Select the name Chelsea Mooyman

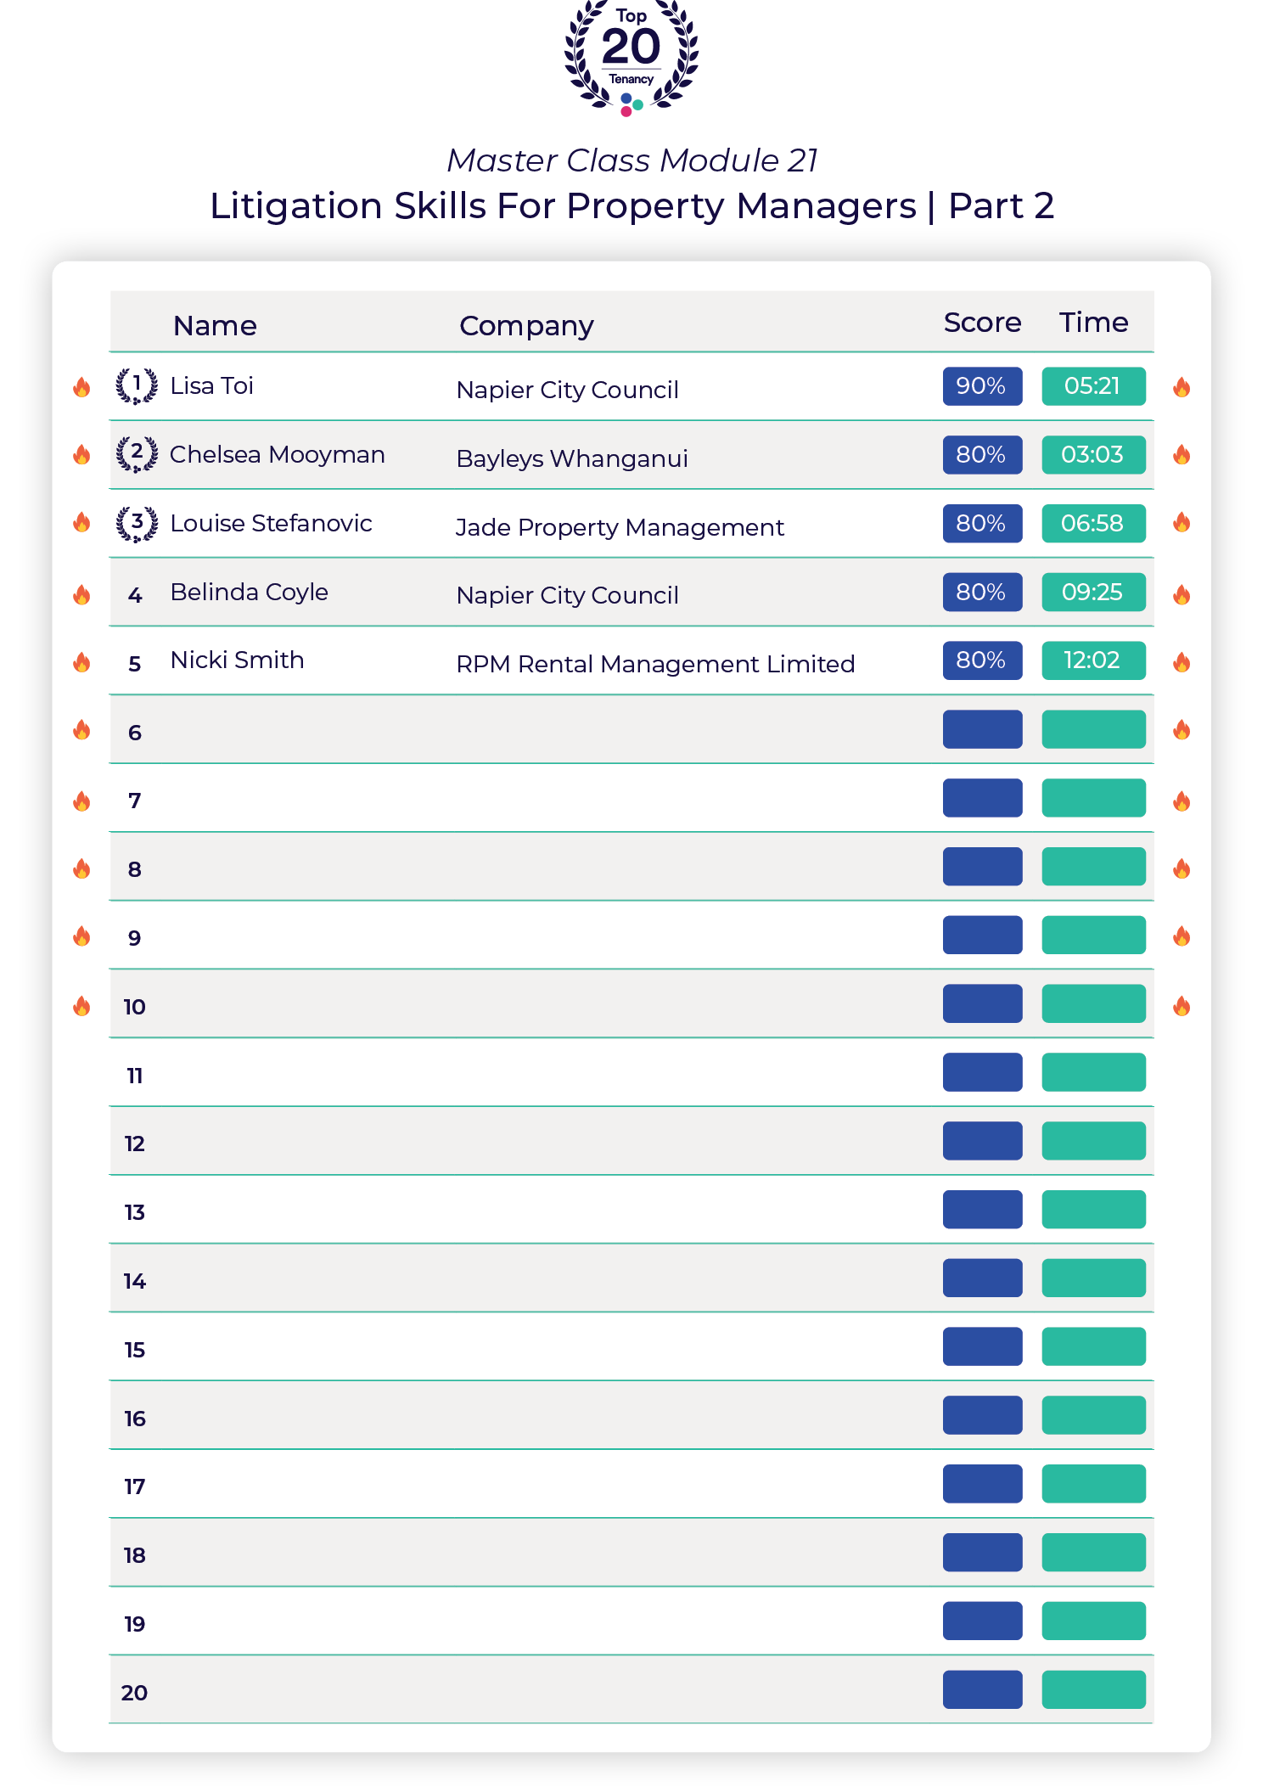(277, 455)
